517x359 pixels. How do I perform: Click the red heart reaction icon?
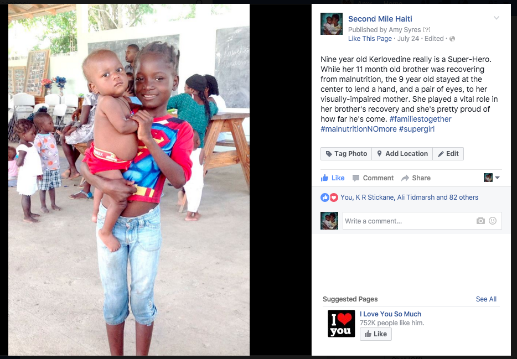click(334, 197)
